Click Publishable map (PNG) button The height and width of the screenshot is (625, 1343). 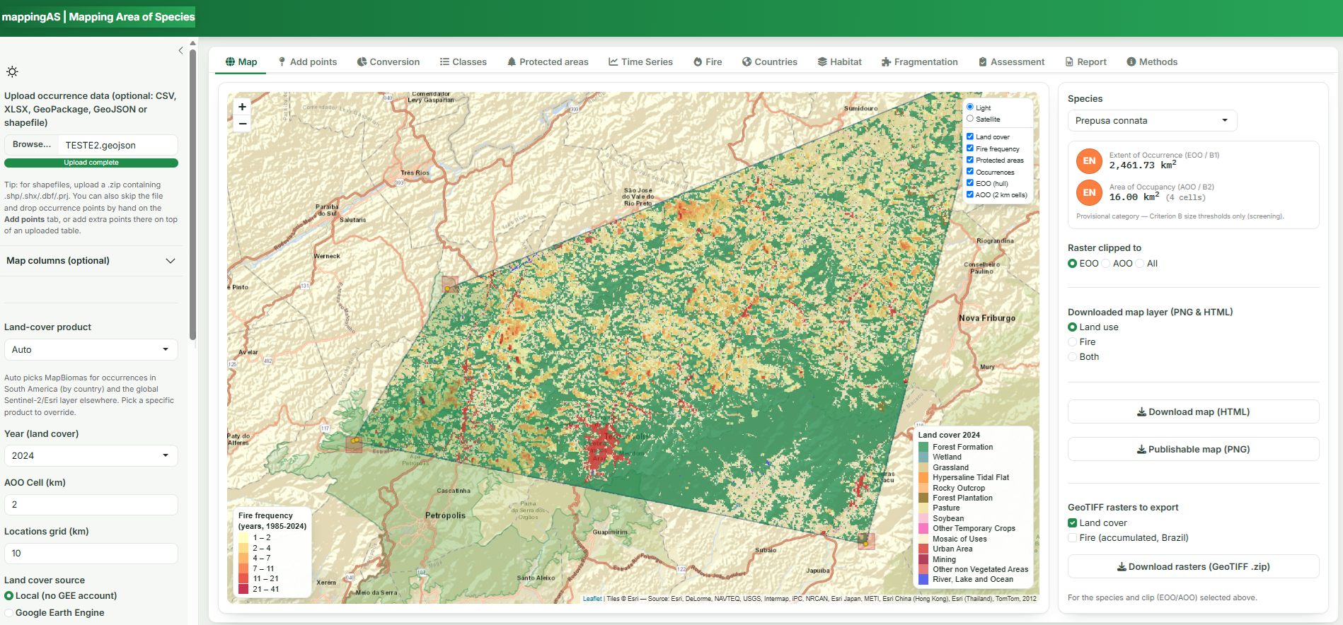click(x=1193, y=449)
